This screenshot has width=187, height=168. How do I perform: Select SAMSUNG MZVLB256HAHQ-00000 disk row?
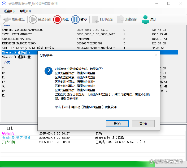point(90,30)
